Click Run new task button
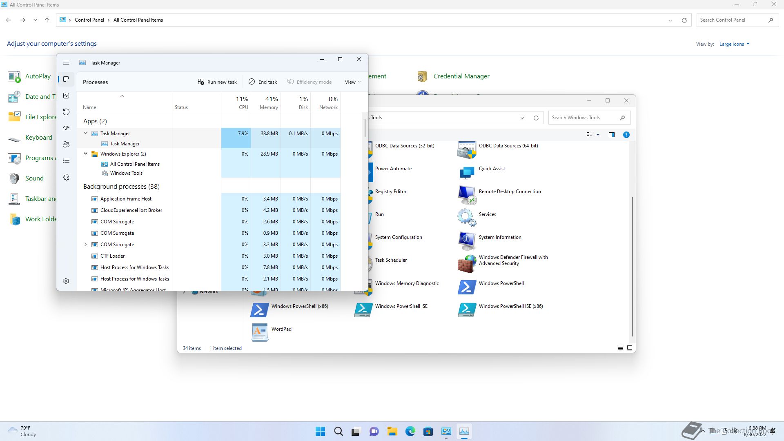The image size is (784, 441). tap(217, 82)
